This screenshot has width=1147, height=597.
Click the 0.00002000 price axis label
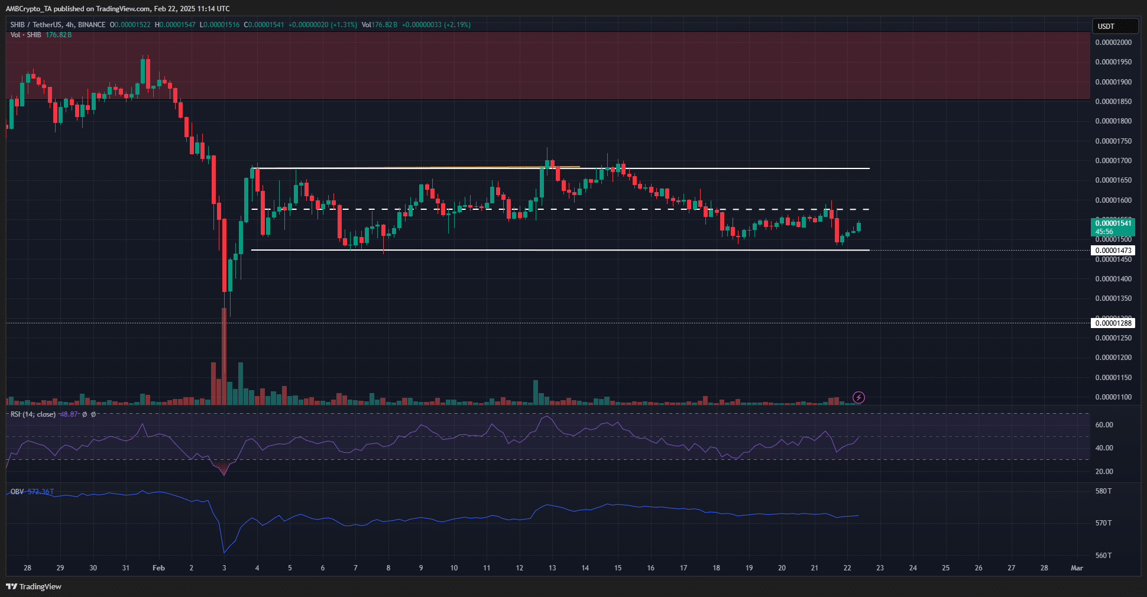1113,43
